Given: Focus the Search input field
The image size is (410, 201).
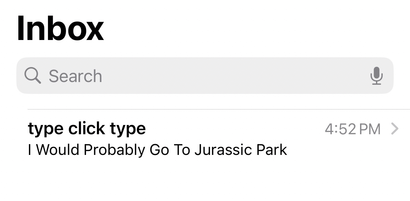Looking at the screenshot, I should (204, 76).
